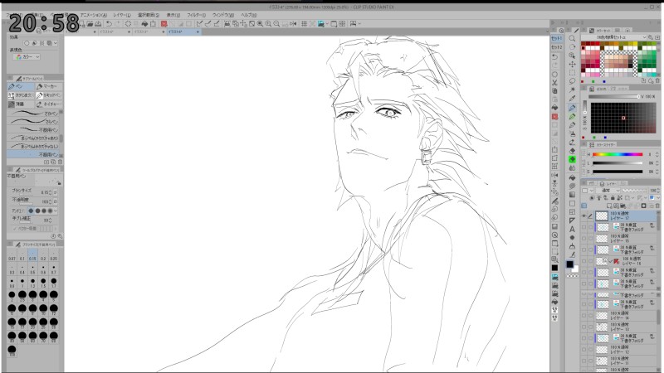Choose the マーカー (marker) sub tool group
664x373 pixels.
pos(48,86)
